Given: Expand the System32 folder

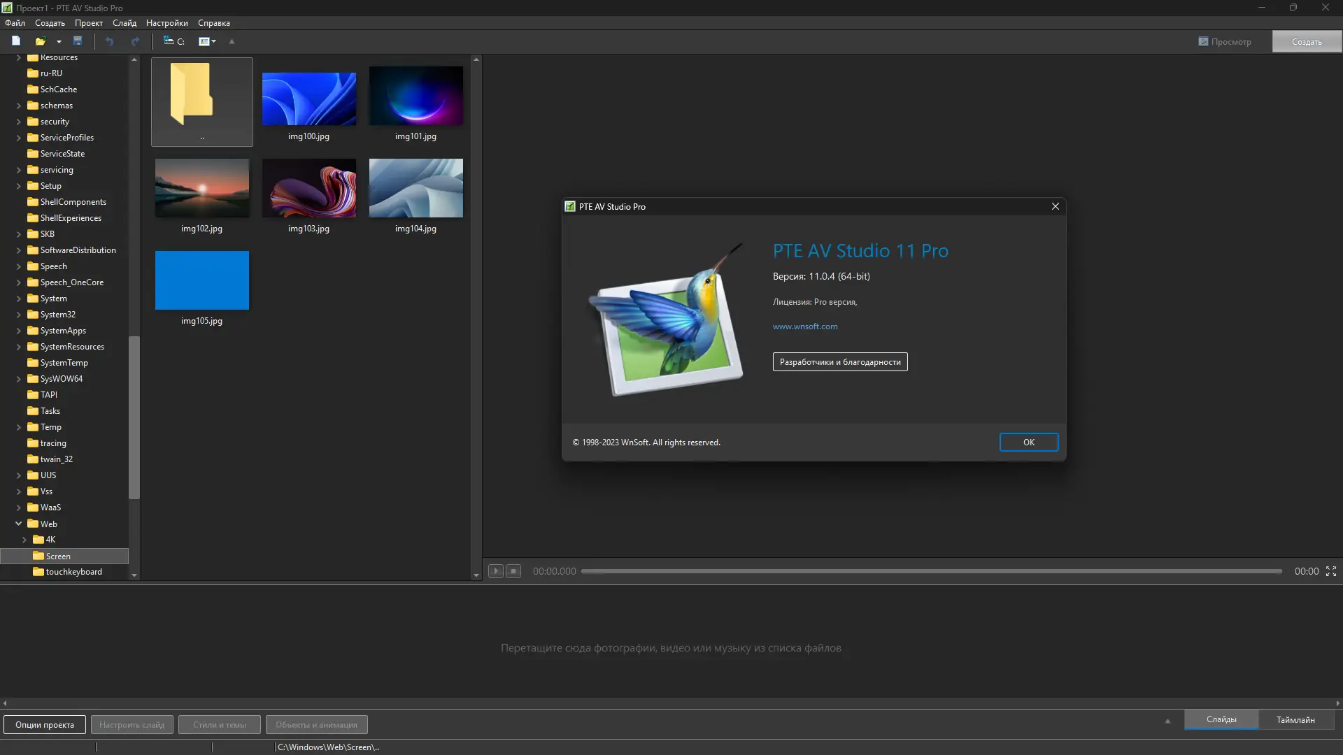Looking at the screenshot, I should 19,315.
